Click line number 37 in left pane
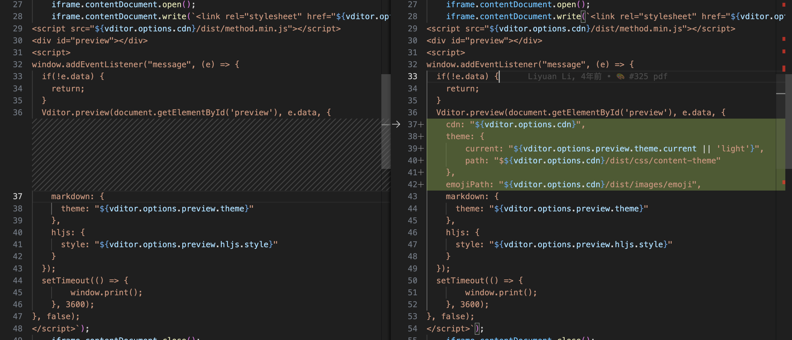The height and width of the screenshot is (340, 792). [18, 196]
